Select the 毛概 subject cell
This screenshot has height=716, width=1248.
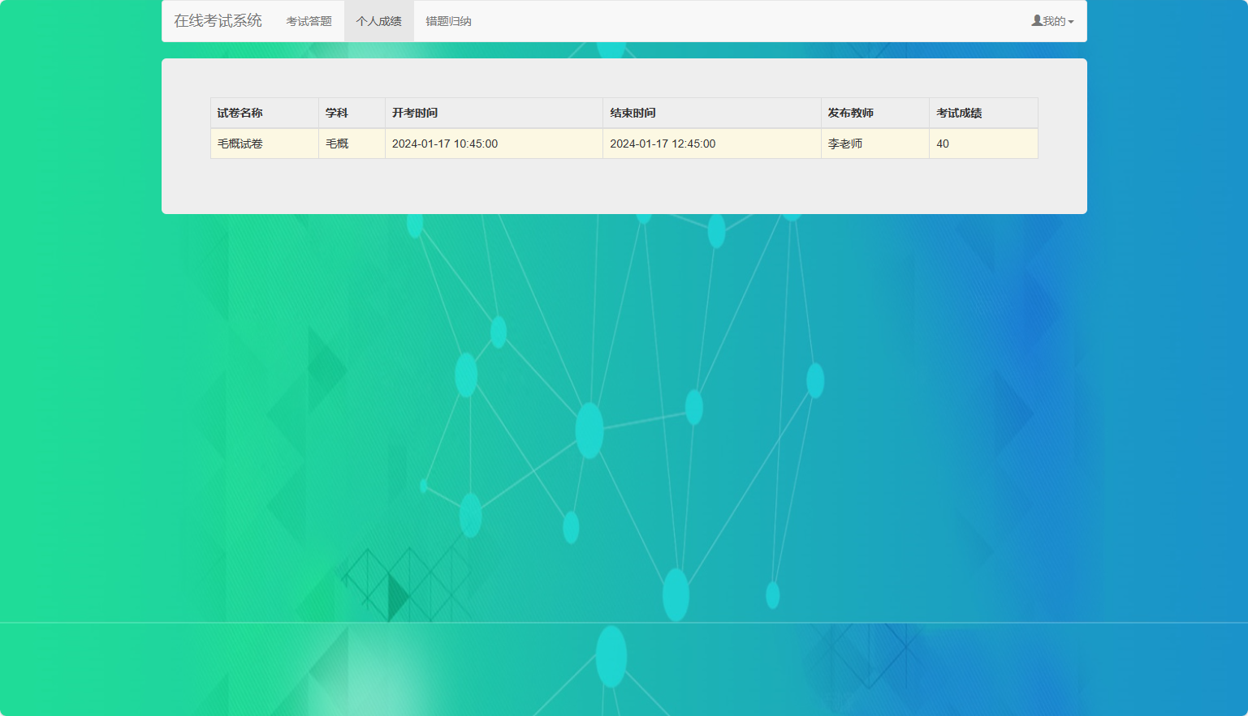pos(337,144)
